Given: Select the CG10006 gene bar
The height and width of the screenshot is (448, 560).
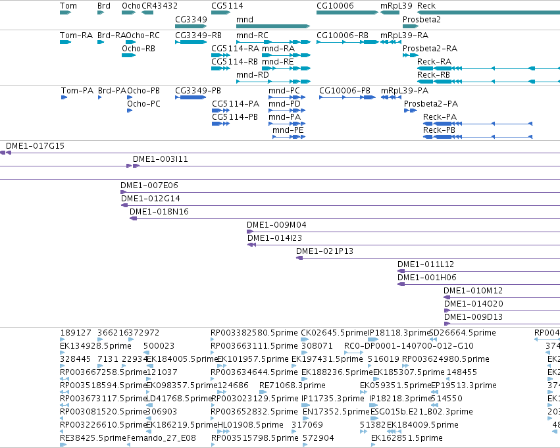Looking at the screenshot, I should 347,12.
